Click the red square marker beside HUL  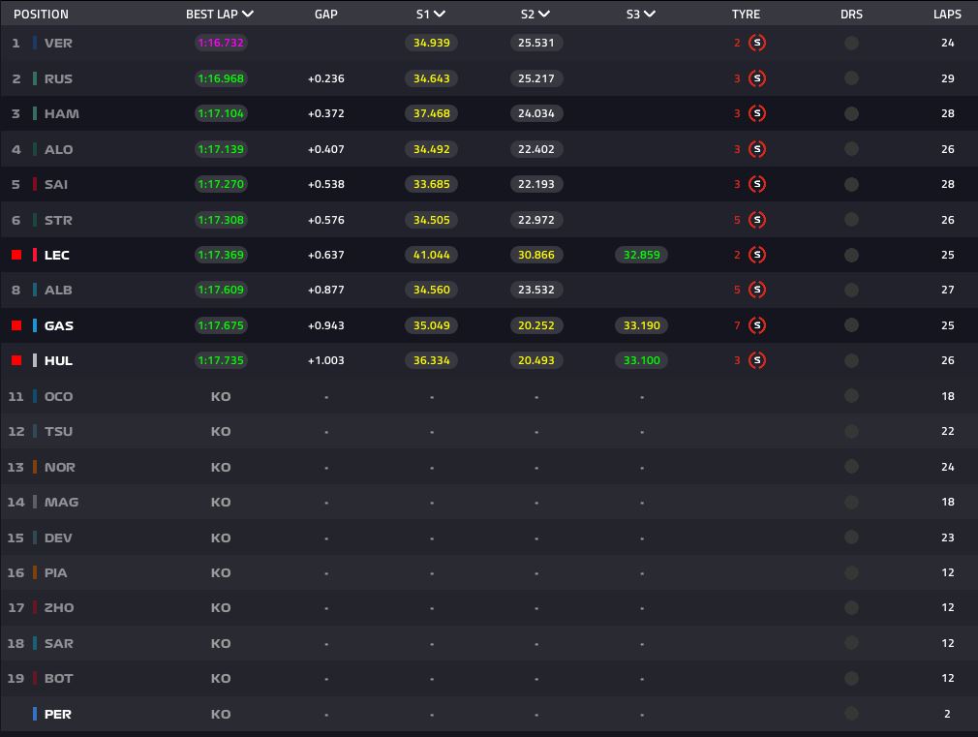[x=16, y=360]
